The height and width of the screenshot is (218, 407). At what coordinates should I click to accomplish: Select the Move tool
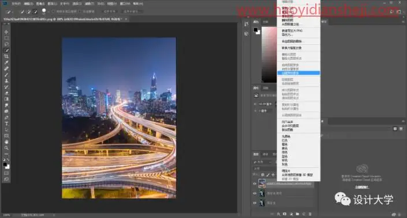click(x=6, y=32)
